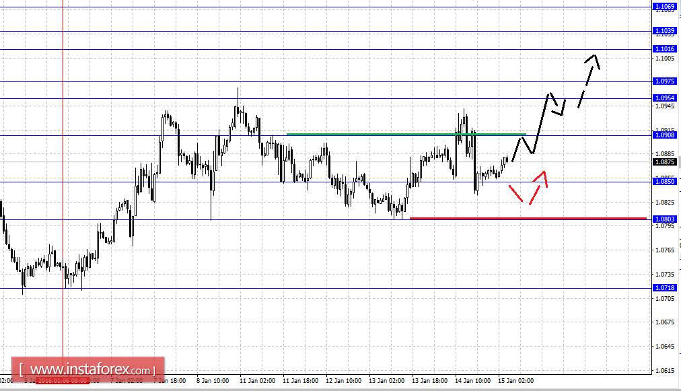The width and height of the screenshot is (681, 391).
Task: Select the 1.0908 price level label
Action: point(665,135)
